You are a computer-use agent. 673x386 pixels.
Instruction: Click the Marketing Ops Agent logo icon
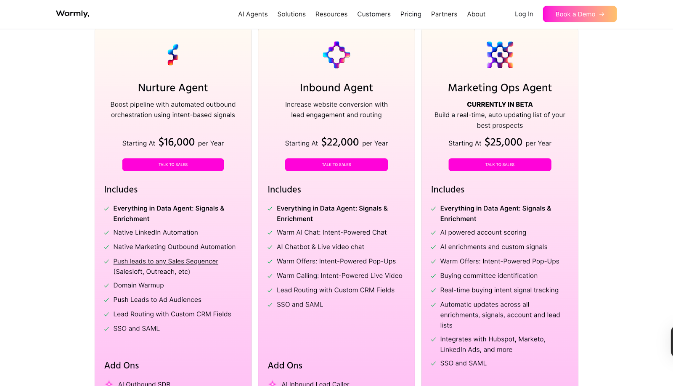[x=500, y=55]
